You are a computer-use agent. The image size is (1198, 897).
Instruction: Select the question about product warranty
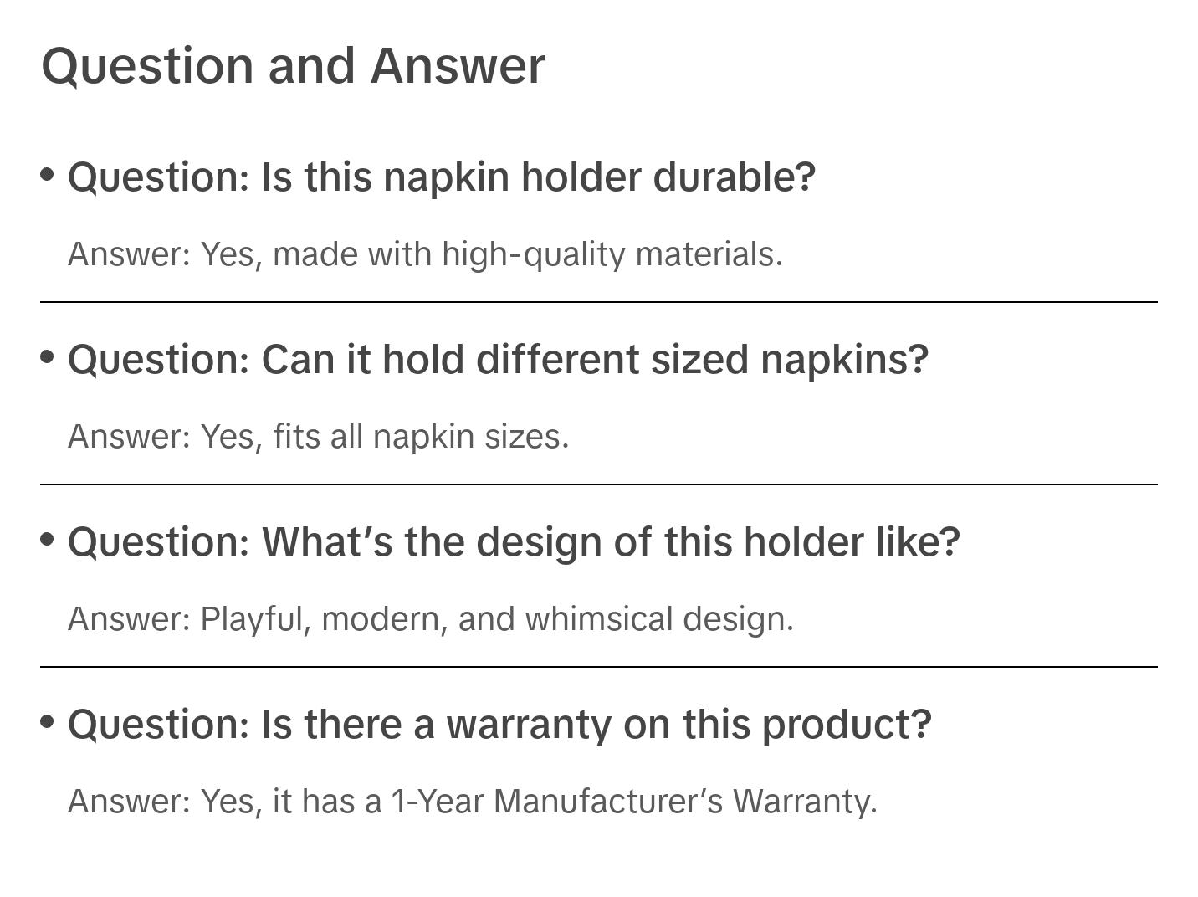tap(499, 725)
